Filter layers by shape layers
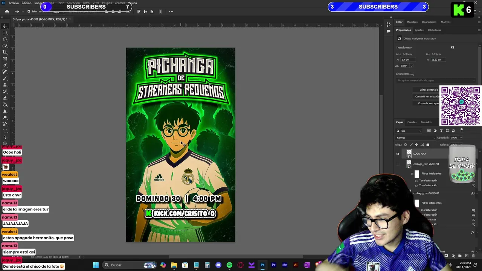The image size is (482, 271). [x=447, y=131]
